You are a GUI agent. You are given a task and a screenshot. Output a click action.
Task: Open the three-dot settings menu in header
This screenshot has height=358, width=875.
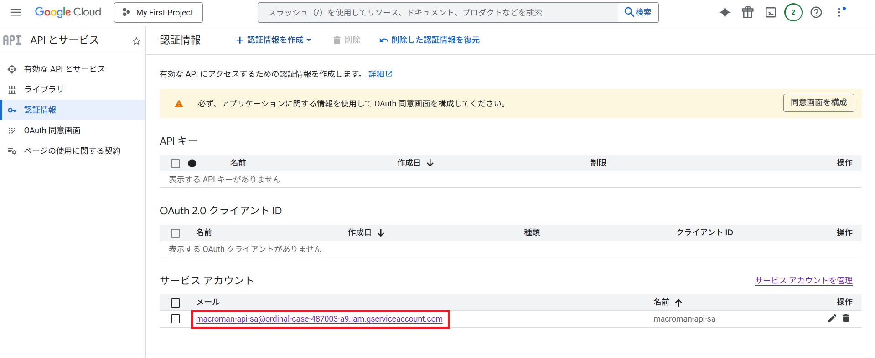coord(839,12)
